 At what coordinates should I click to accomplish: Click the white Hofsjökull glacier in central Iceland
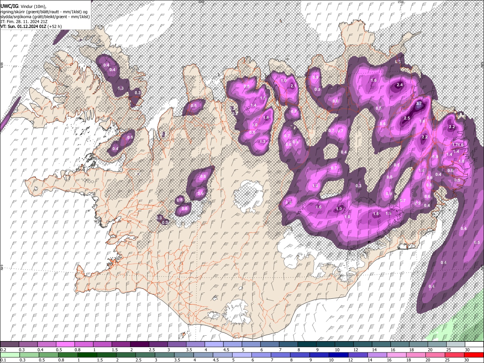tap(248, 196)
